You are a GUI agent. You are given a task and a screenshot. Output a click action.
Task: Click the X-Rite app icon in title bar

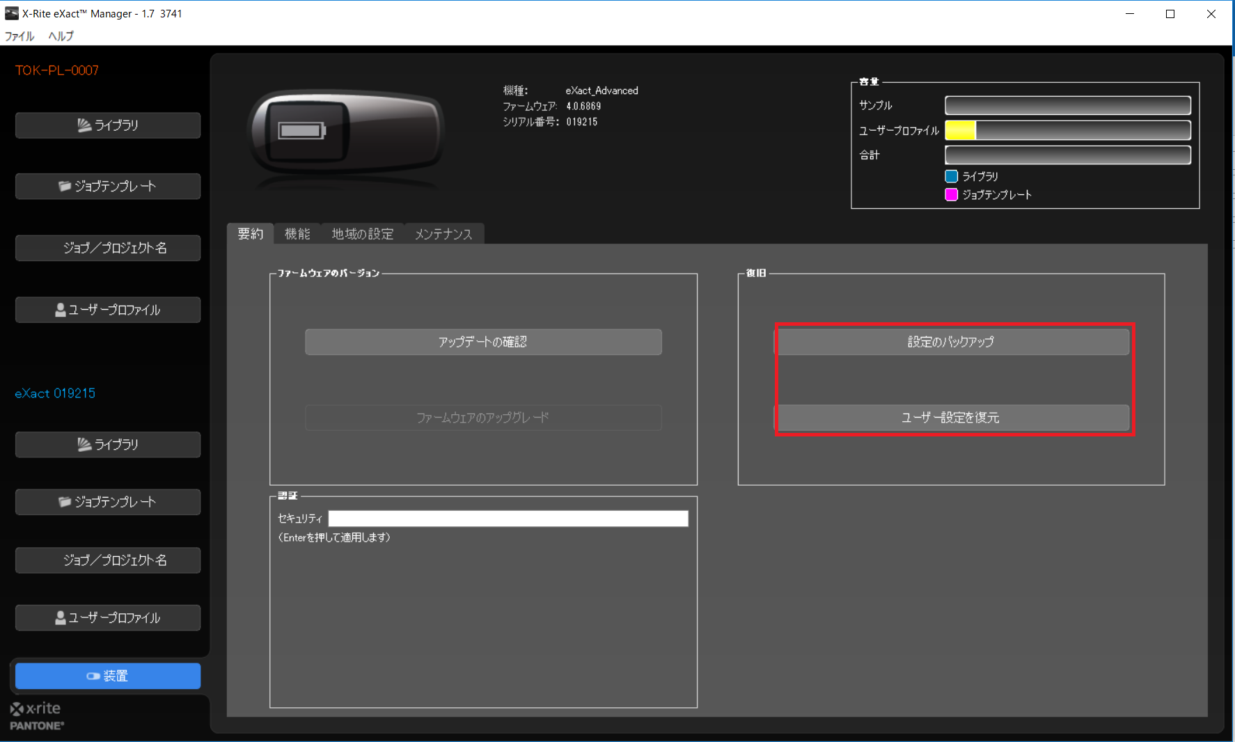pyautogui.click(x=12, y=13)
